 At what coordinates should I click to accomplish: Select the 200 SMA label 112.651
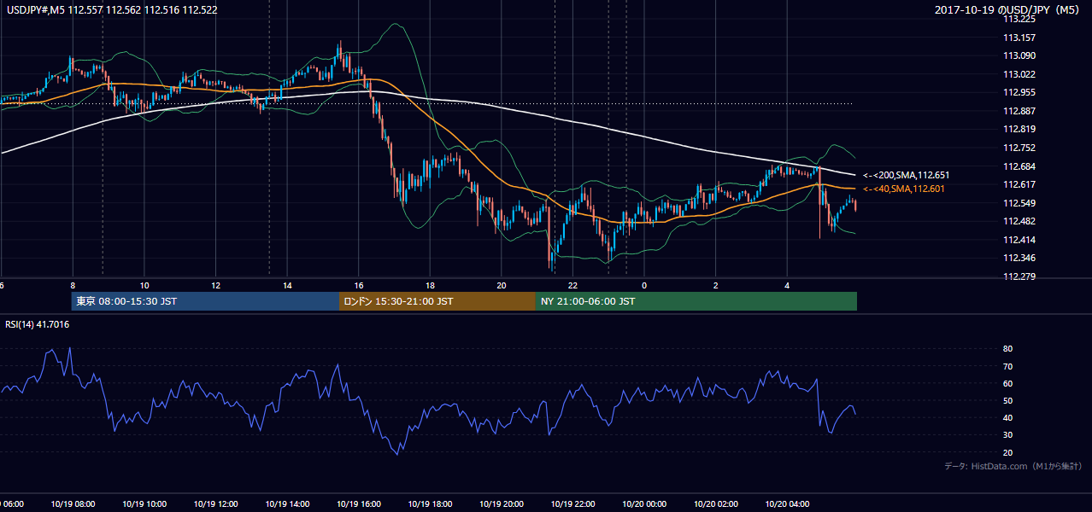click(x=906, y=175)
